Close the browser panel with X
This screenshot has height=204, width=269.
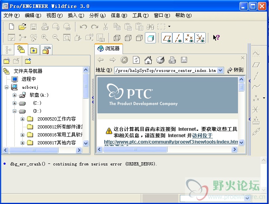[243, 58]
